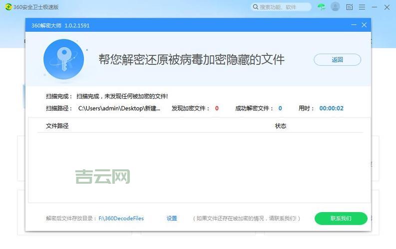Select the scan path C:\Users\admin\Desktop text
Viewport: 396px width, 249px height.
[x=119, y=108]
